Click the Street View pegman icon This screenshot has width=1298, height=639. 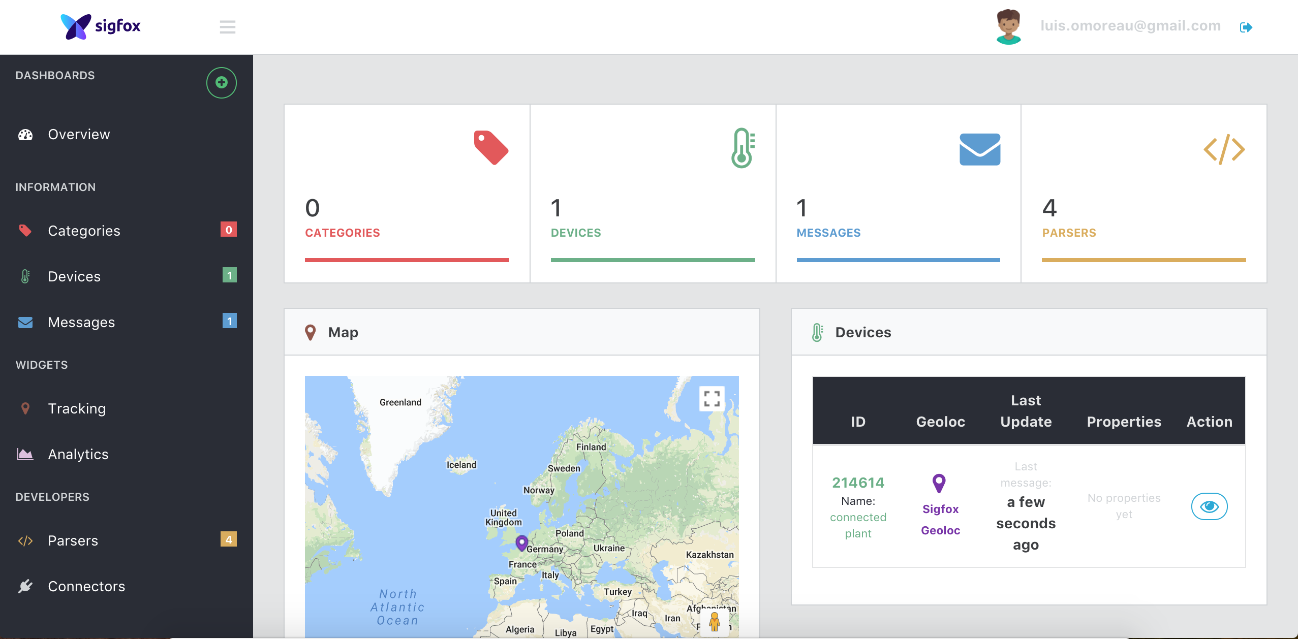coord(714,621)
